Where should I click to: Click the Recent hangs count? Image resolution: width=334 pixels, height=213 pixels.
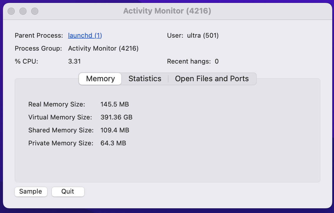point(216,61)
